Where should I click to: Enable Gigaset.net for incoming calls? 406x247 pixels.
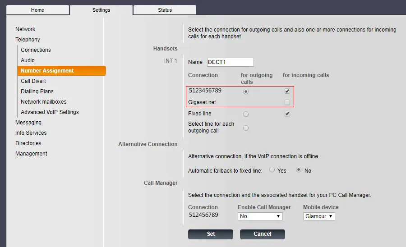287,103
